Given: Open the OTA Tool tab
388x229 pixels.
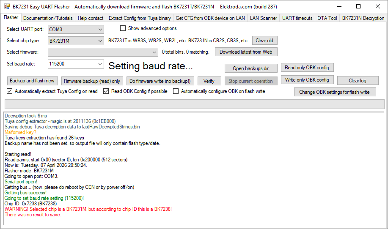Looking at the screenshot, I should tap(327, 18).
